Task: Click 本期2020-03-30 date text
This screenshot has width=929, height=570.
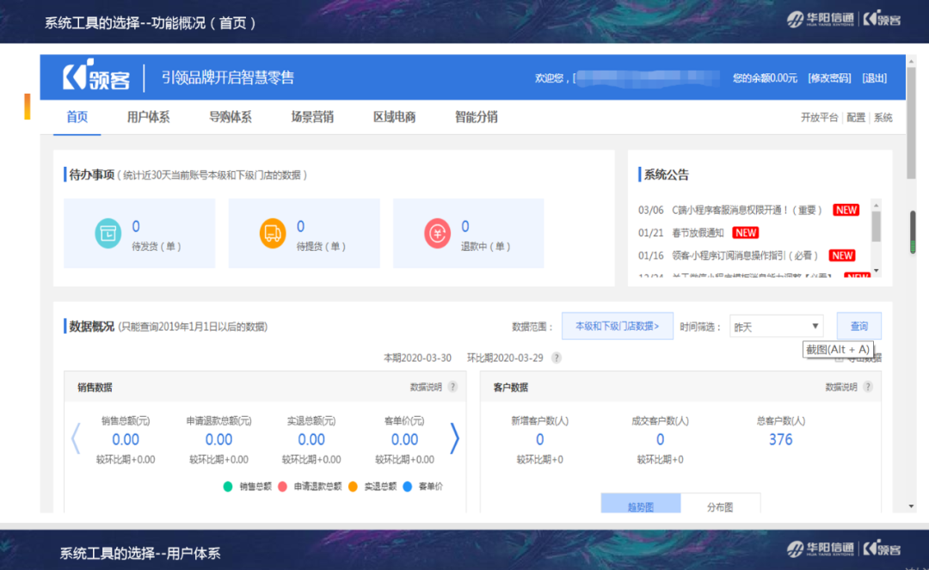Action: [x=417, y=358]
